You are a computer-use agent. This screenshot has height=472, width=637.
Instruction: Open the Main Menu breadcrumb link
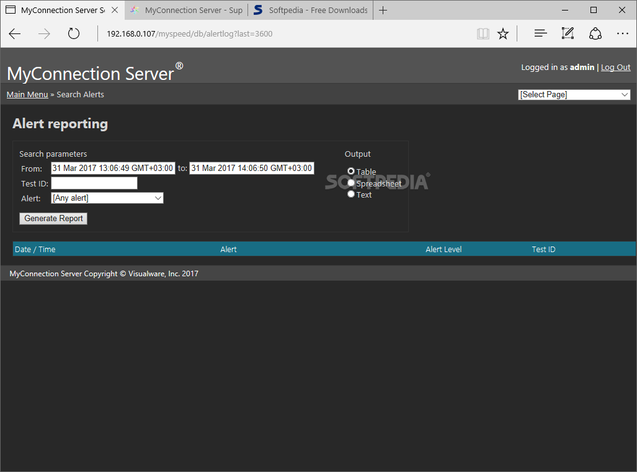click(x=27, y=95)
